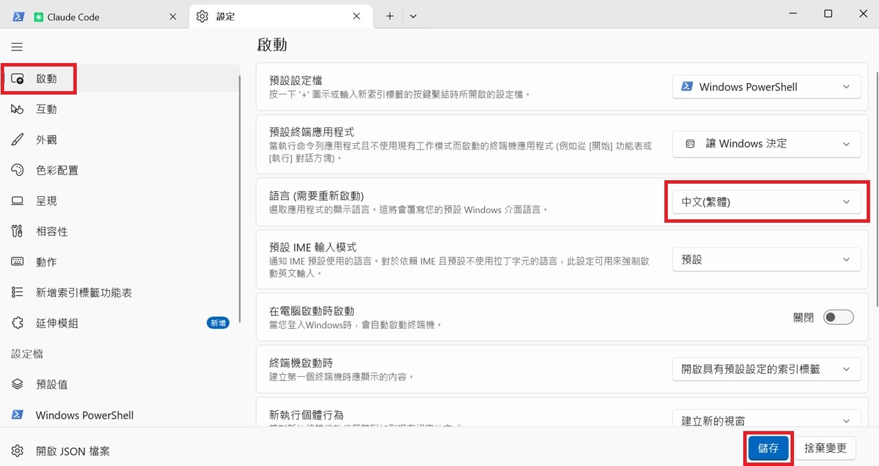Click the 啟動 page heading

coord(272,45)
